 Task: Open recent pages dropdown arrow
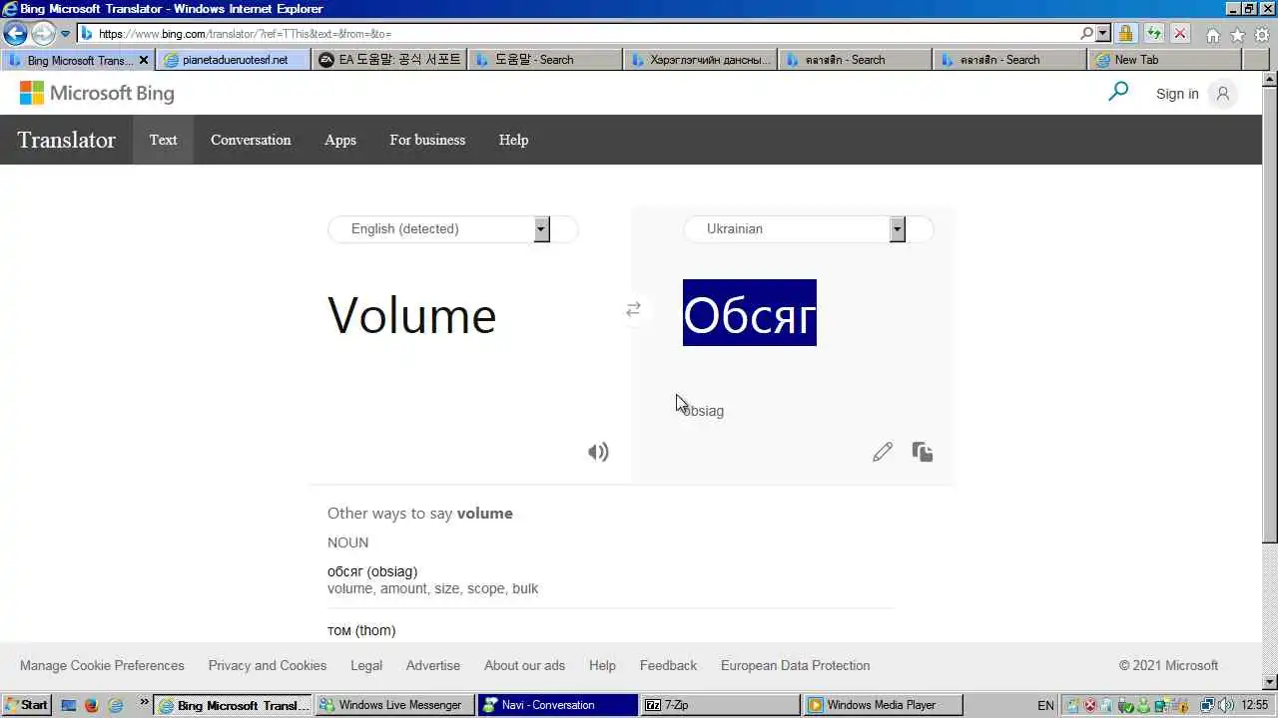click(65, 34)
